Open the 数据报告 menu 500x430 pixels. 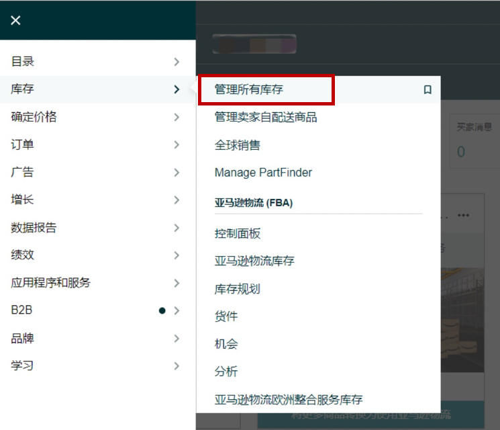coord(34,228)
